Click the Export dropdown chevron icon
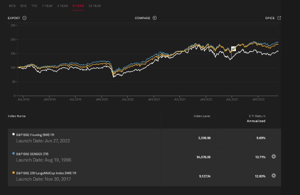The image size is (300, 195). [25, 18]
